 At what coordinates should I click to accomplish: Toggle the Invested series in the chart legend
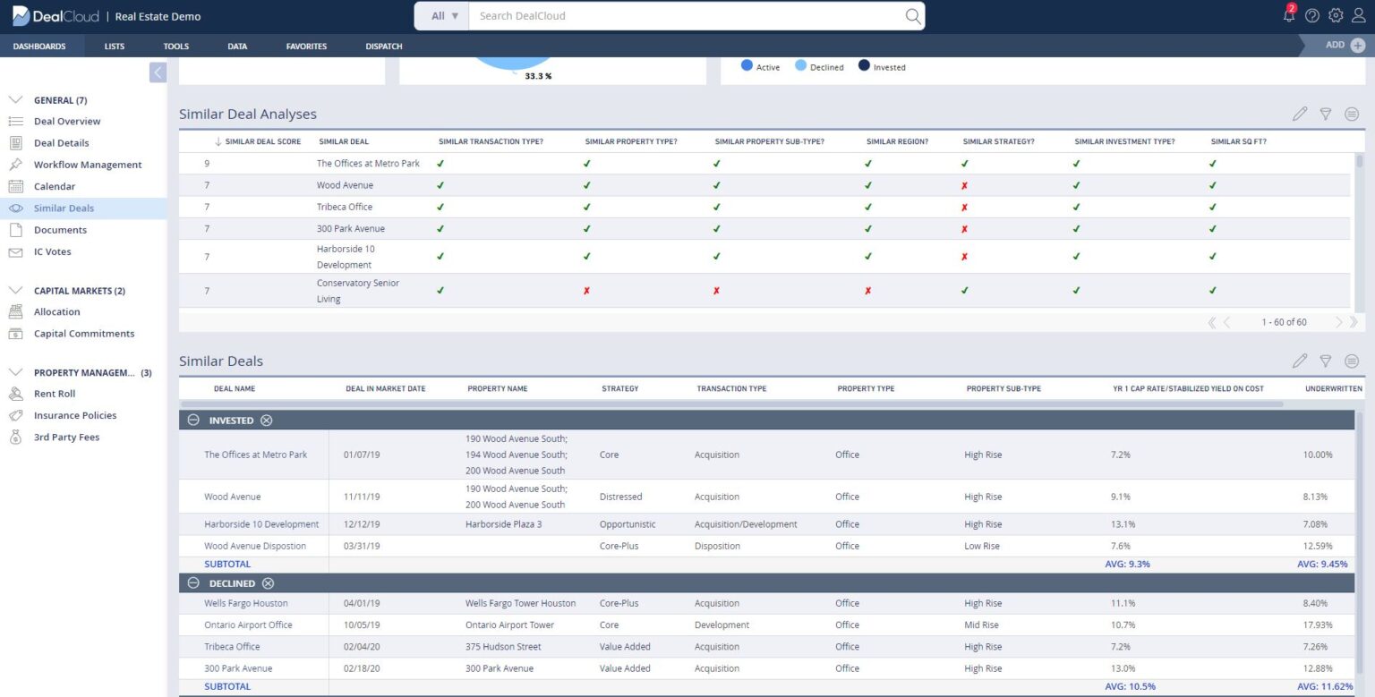click(x=883, y=66)
